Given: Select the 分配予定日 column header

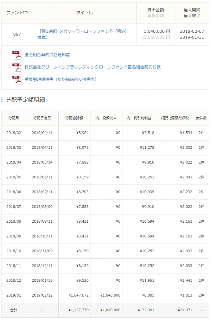Looking at the screenshot, I should pos(42,118).
